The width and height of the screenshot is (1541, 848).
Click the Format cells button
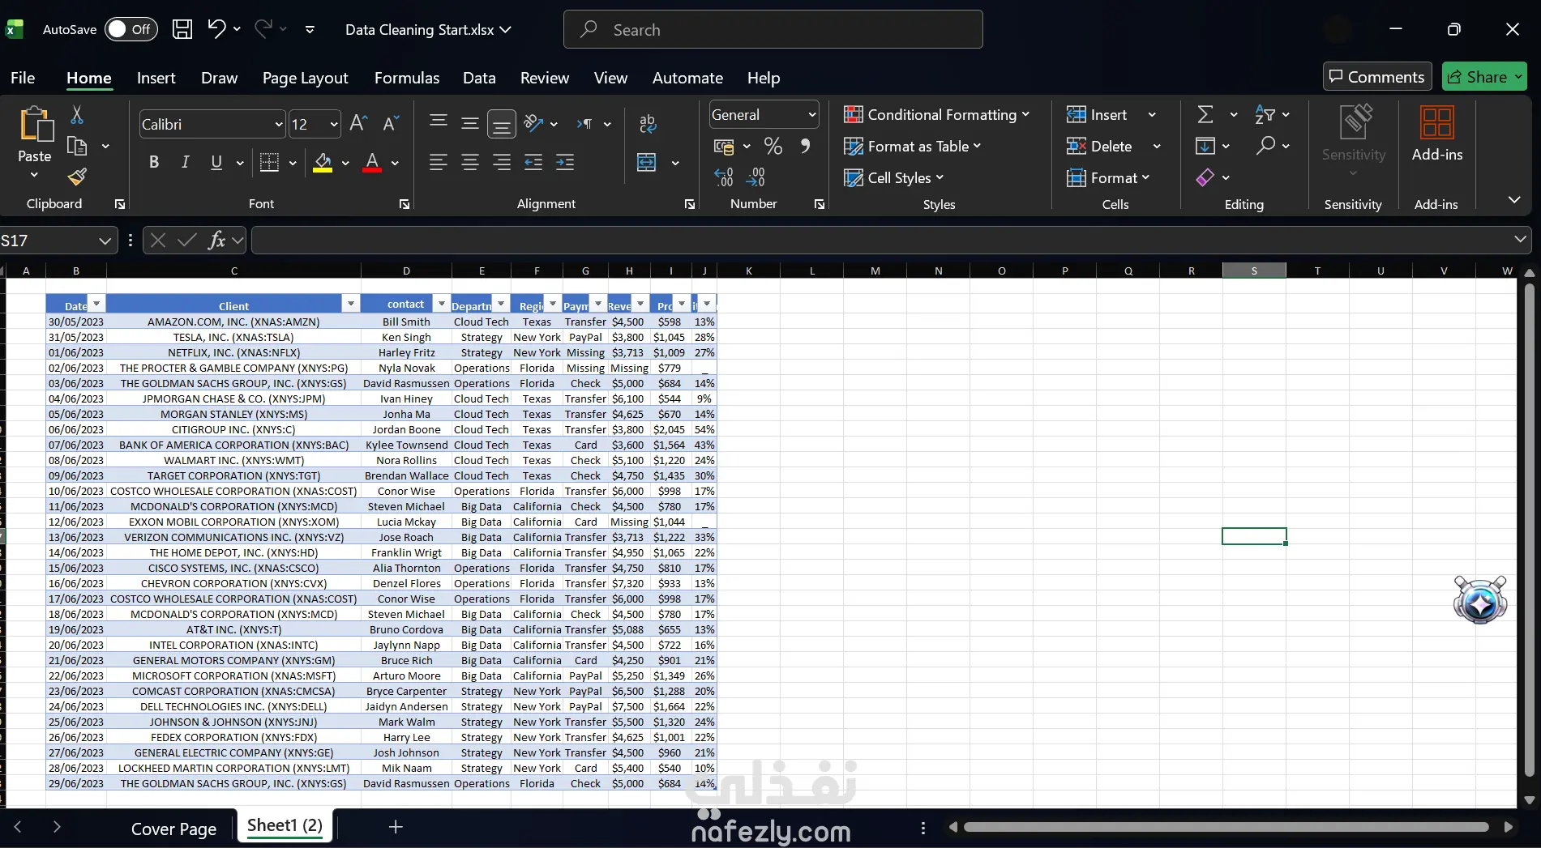coord(1107,177)
